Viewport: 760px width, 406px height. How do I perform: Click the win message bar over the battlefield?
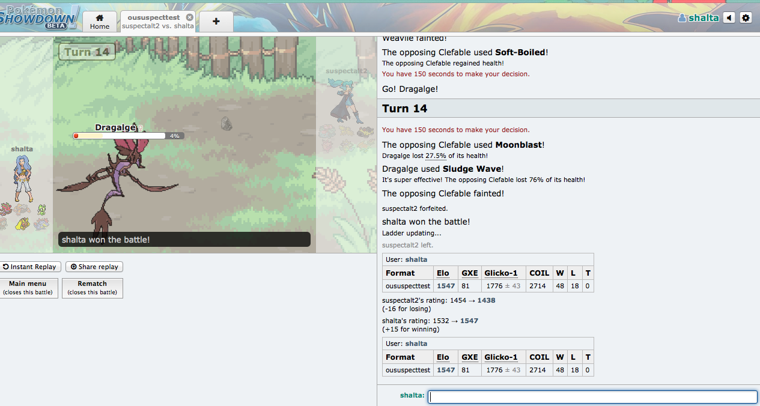pos(184,240)
